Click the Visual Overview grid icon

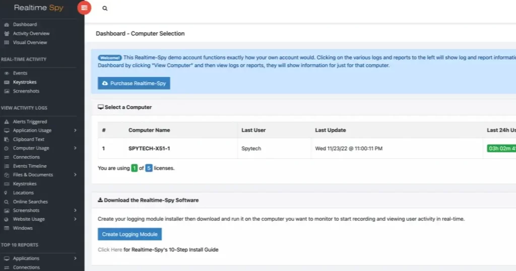click(x=6, y=42)
